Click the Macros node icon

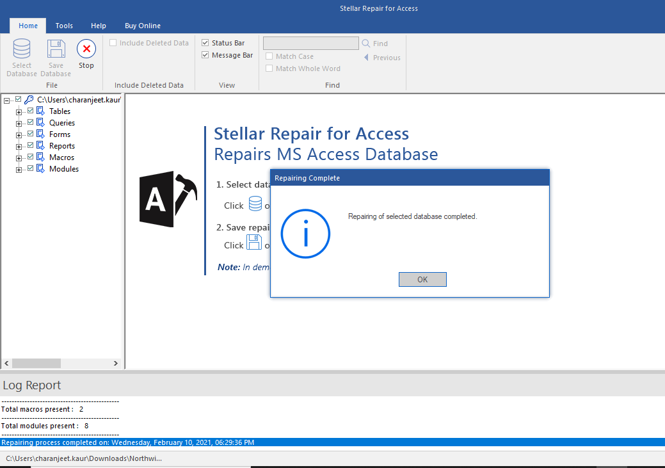[x=41, y=157]
